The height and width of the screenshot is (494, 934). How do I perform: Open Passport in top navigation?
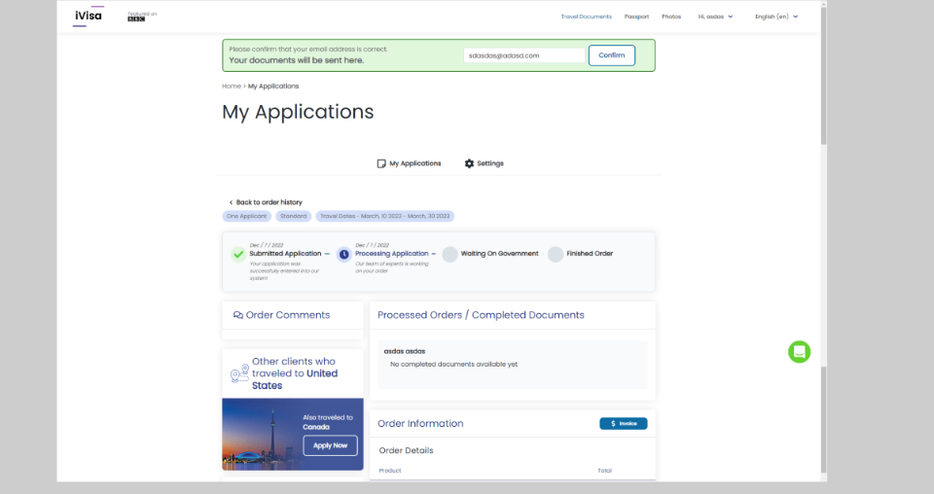pos(636,17)
